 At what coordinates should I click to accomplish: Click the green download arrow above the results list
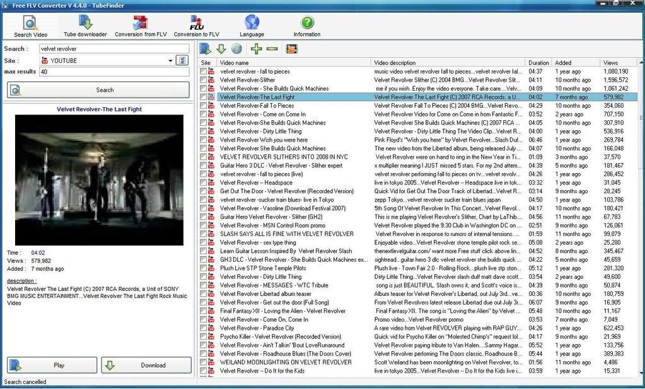point(221,49)
